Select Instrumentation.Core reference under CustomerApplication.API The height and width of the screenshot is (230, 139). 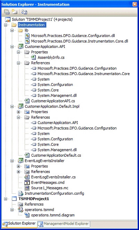pyautogui.click(x=83, y=74)
